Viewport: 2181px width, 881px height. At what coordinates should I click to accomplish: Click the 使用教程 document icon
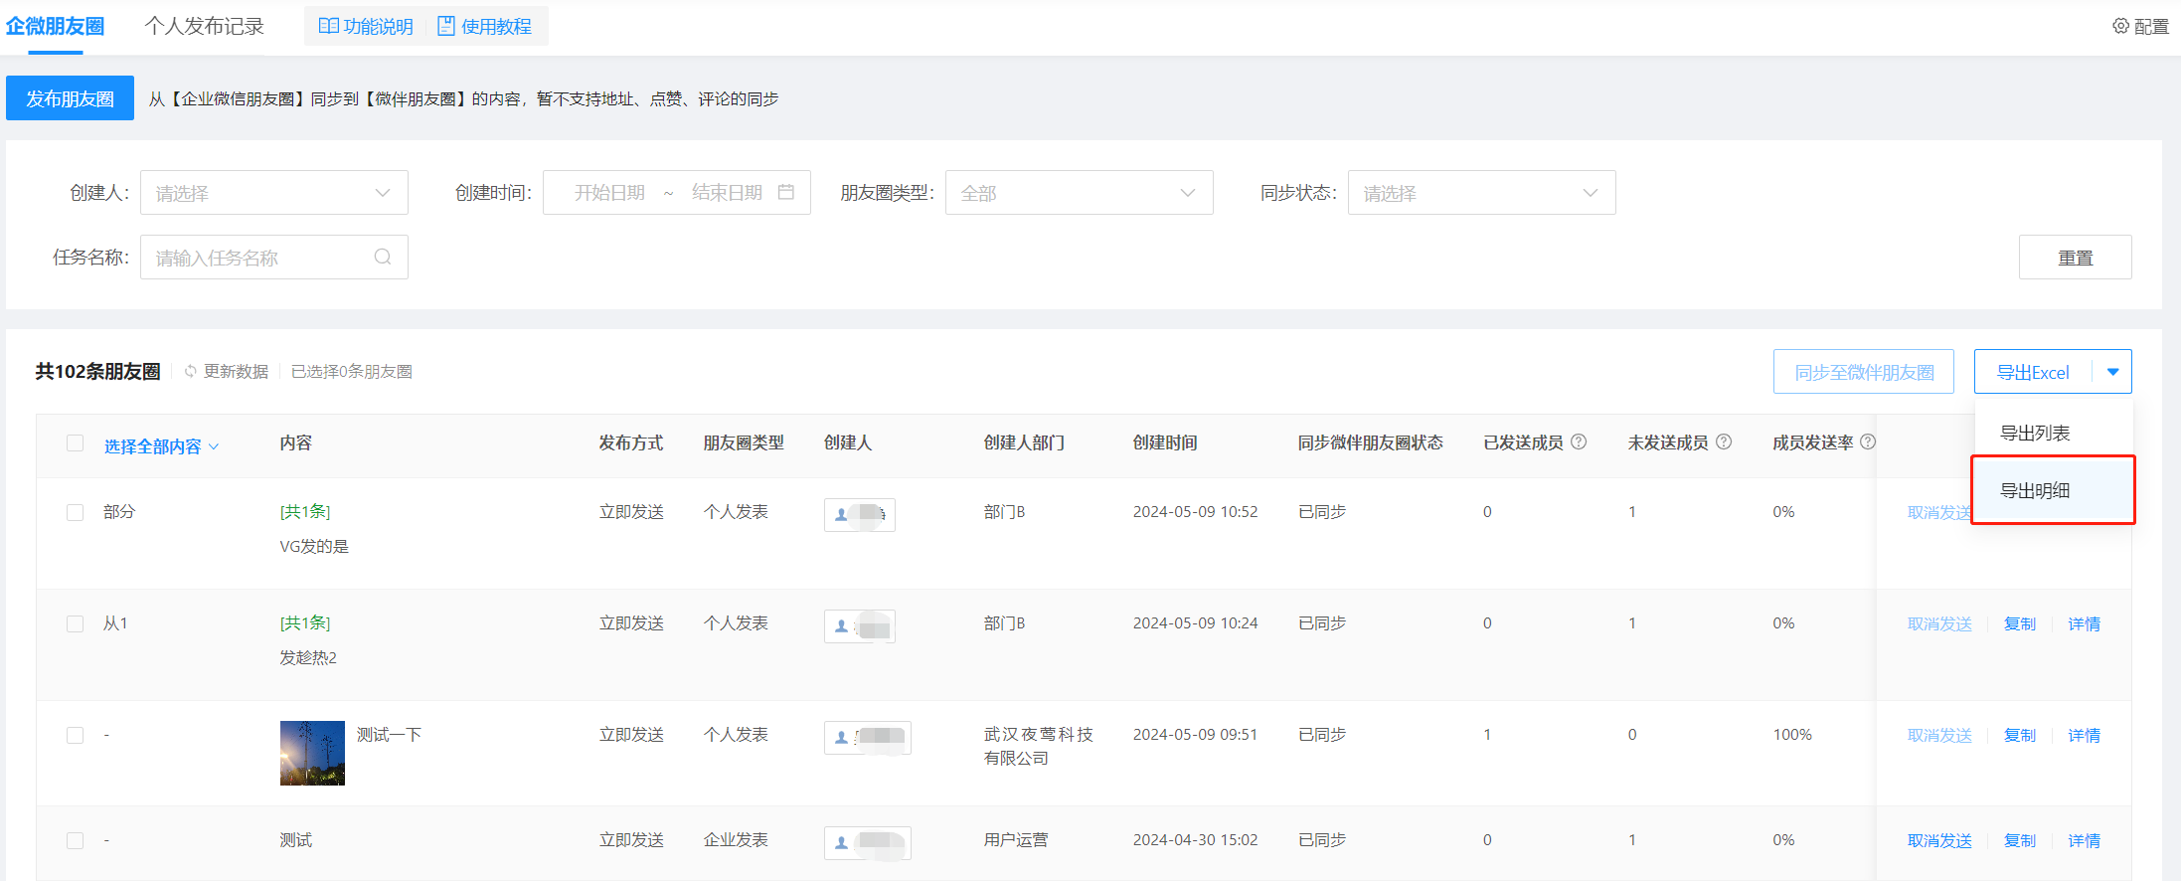pyautogui.click(x=446, y=26)
